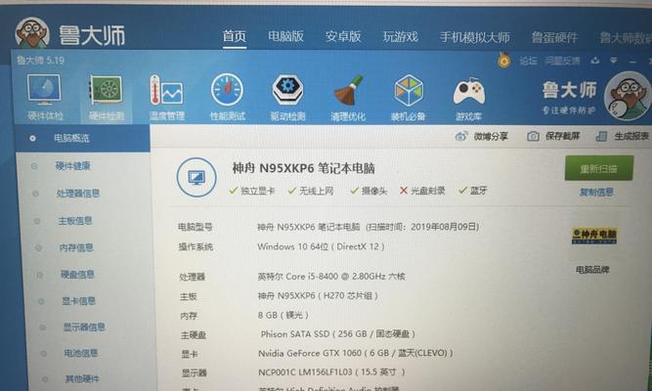
Task: Click the round monitor icon beside computer model
Action: 196,177
